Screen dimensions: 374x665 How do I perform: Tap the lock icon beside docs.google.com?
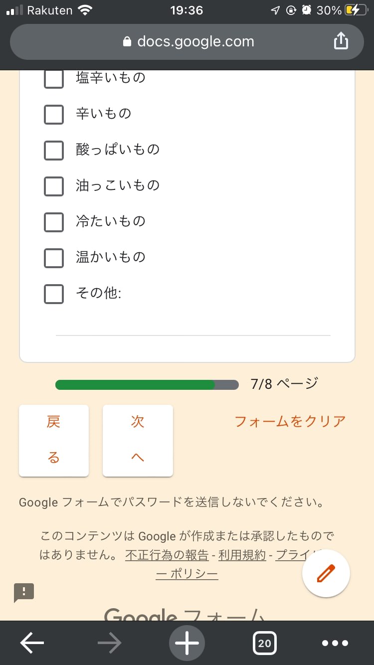[x=128, y=42]
